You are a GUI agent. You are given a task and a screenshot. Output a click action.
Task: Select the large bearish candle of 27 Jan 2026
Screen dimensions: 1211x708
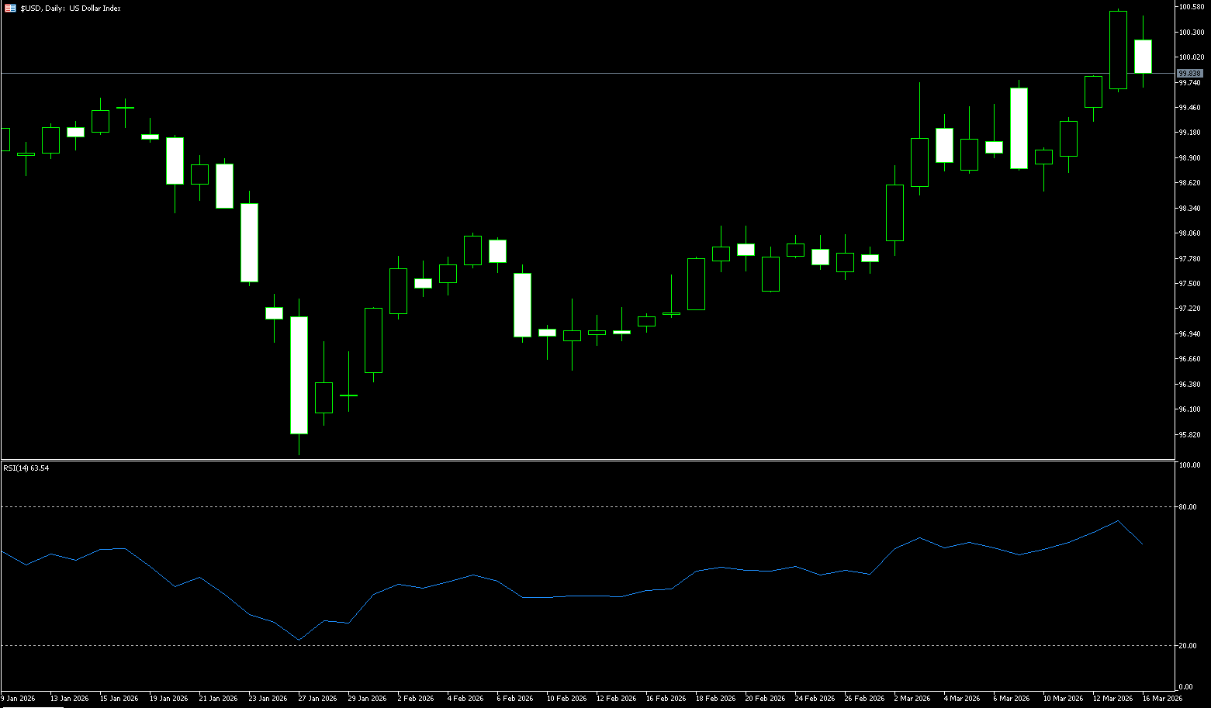point(299,375)
